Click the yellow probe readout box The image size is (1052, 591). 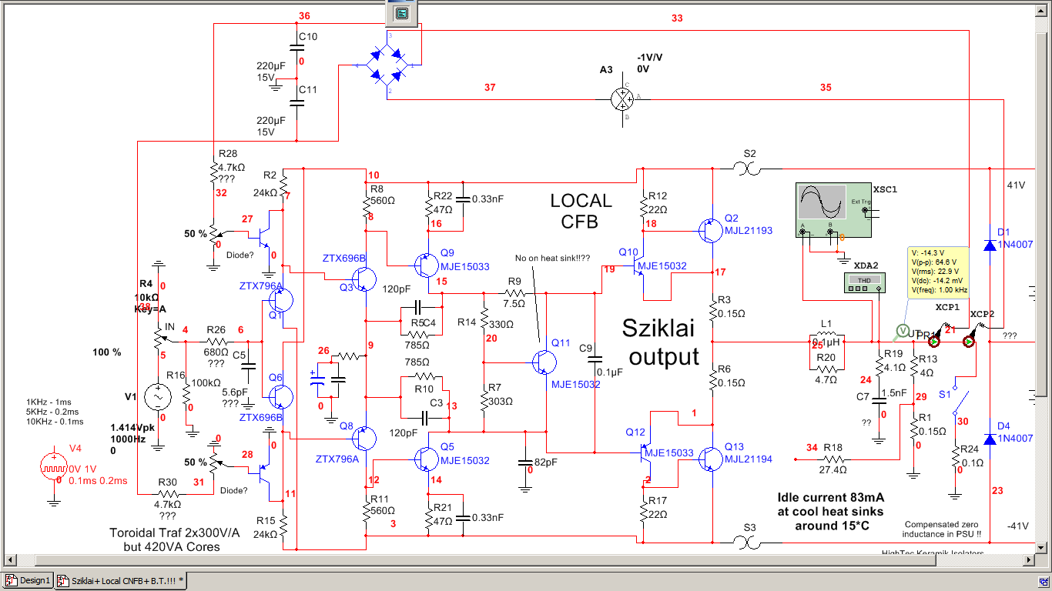[938, 272]
